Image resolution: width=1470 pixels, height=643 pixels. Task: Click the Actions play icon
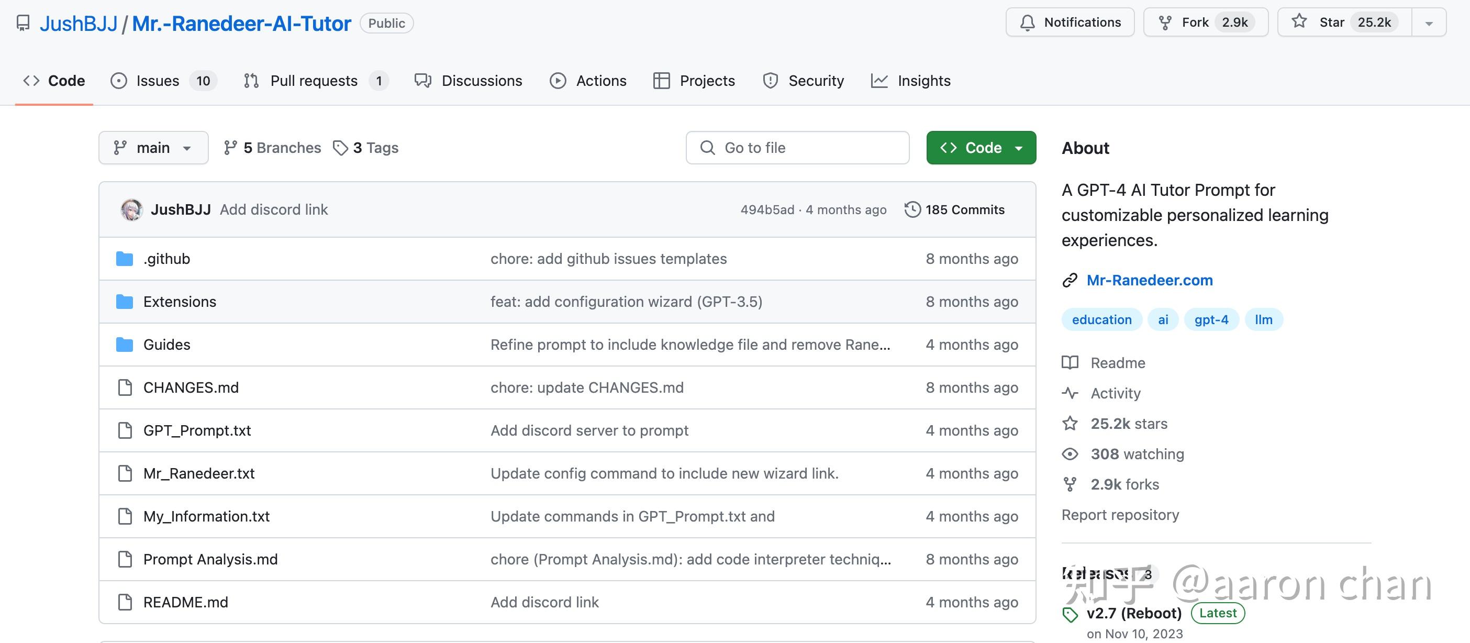point(558,81)
